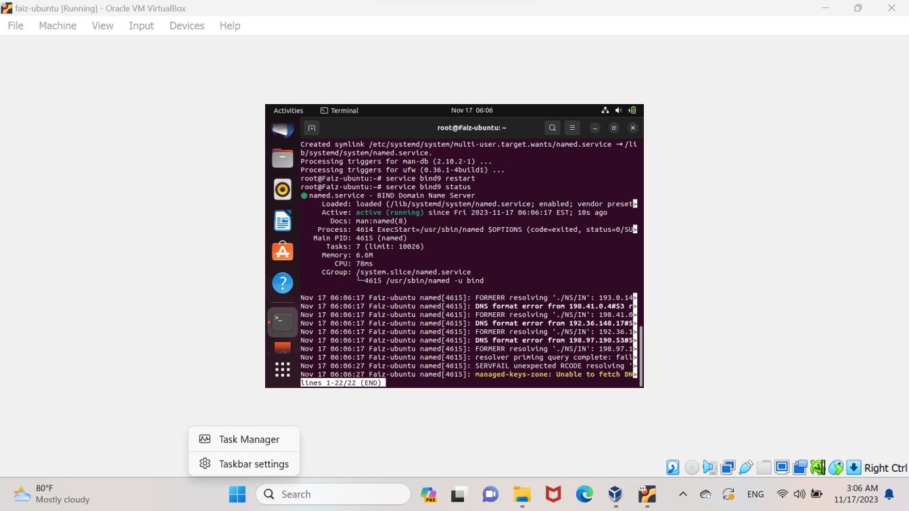Screen dimensions: 909x511
Task: Open Ubuntu Software from the dock
Action: (x=283, y=251)
